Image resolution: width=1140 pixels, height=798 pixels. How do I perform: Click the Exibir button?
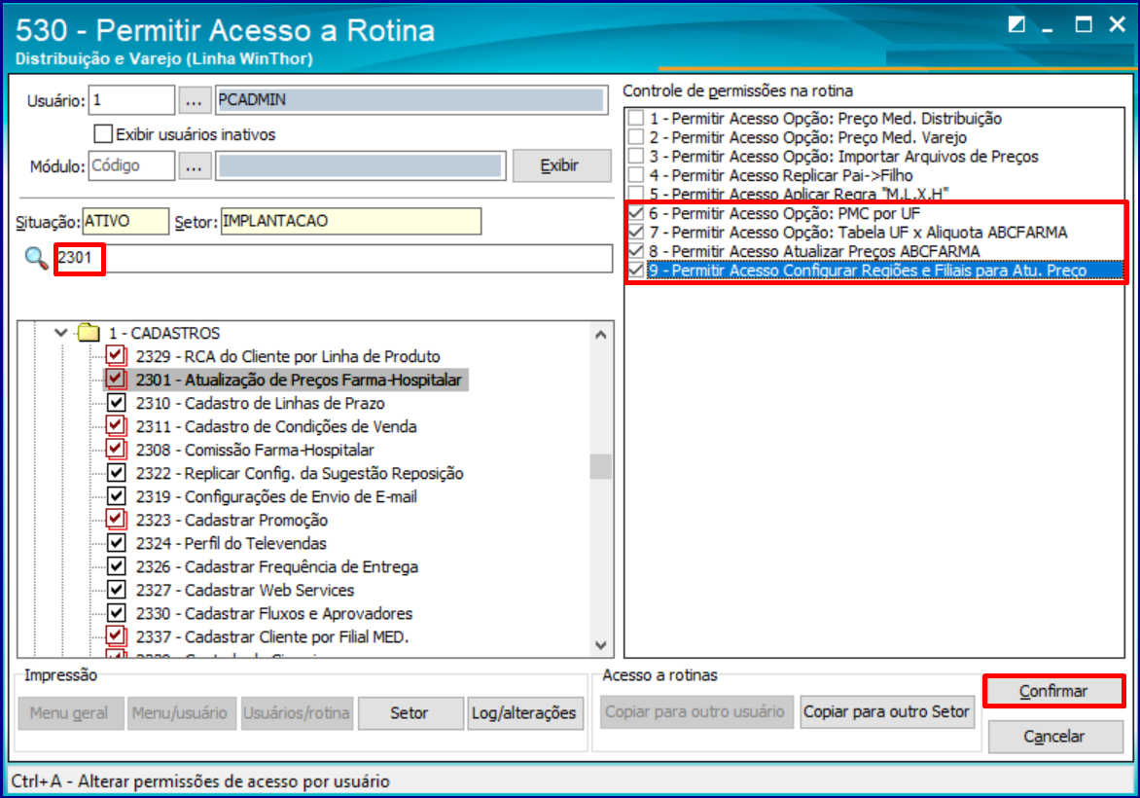[561, 165]
